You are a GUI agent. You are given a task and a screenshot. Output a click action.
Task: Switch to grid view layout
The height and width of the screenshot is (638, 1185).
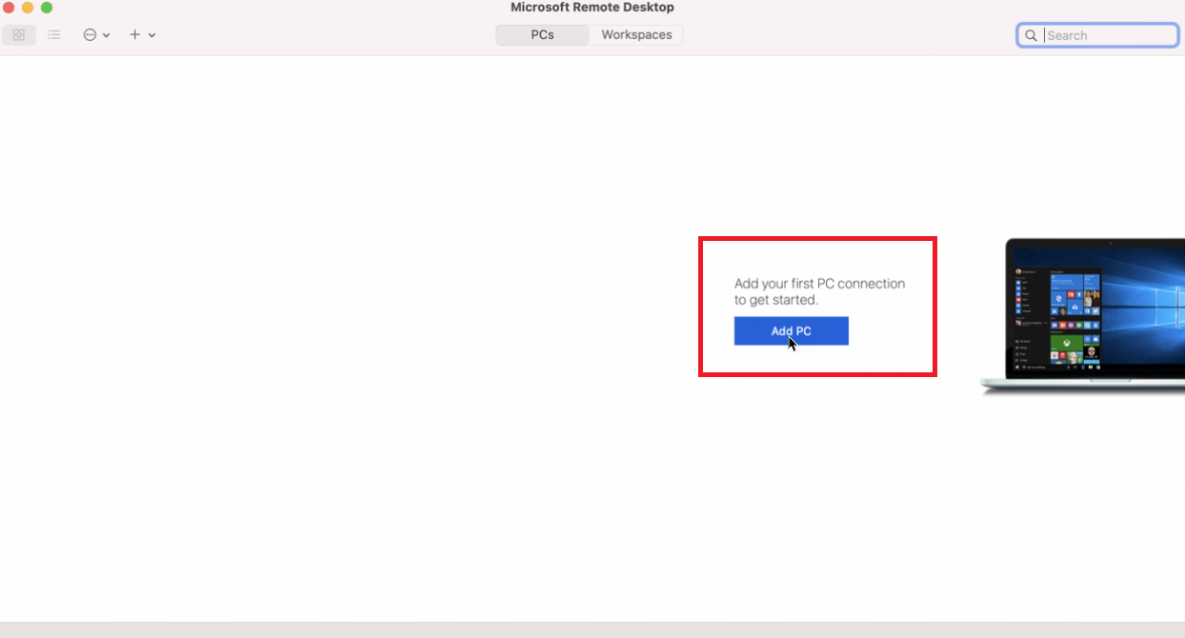tap(19, 35)
